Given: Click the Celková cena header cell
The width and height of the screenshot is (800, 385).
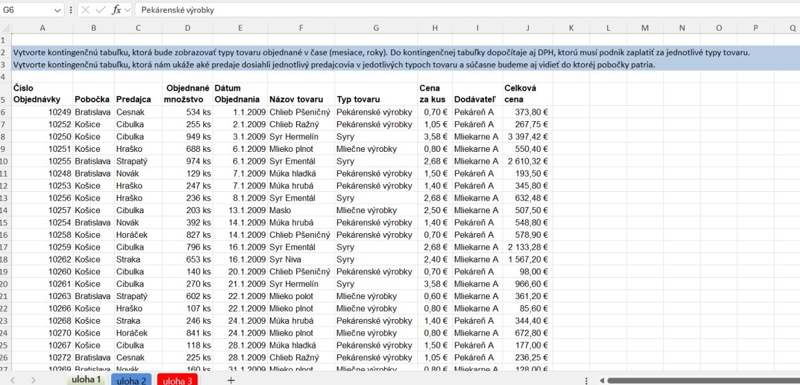Looking at the screenshot, I should (527, 94).
